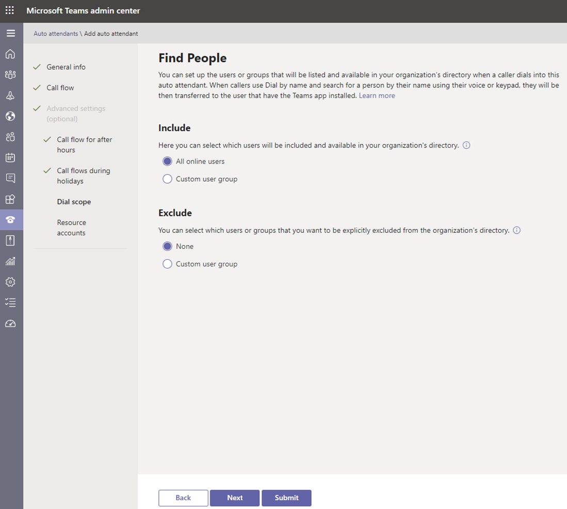Go to Call flow step
Screen dimensions: 567x509
tap(60, 88)
